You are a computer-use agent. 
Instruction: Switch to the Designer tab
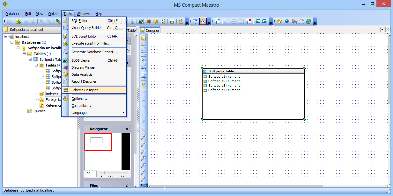pos(150,30)
